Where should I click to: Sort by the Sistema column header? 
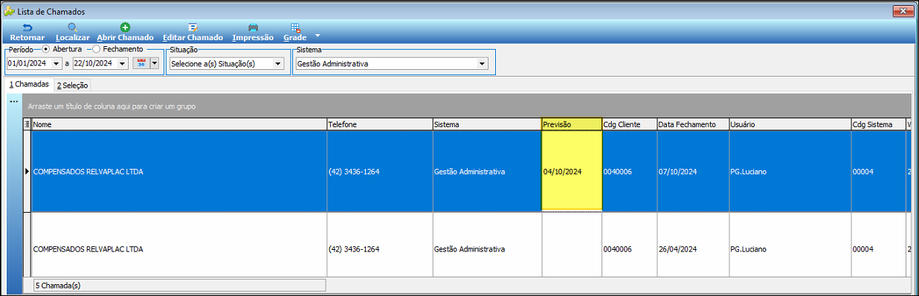(x=487, y=124)
